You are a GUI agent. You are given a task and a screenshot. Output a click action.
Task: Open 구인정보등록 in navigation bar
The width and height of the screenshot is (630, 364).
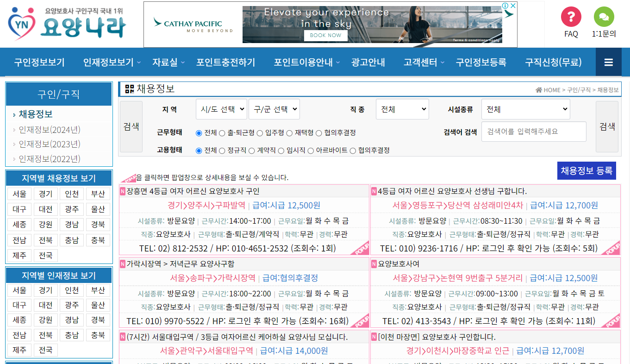481,63
